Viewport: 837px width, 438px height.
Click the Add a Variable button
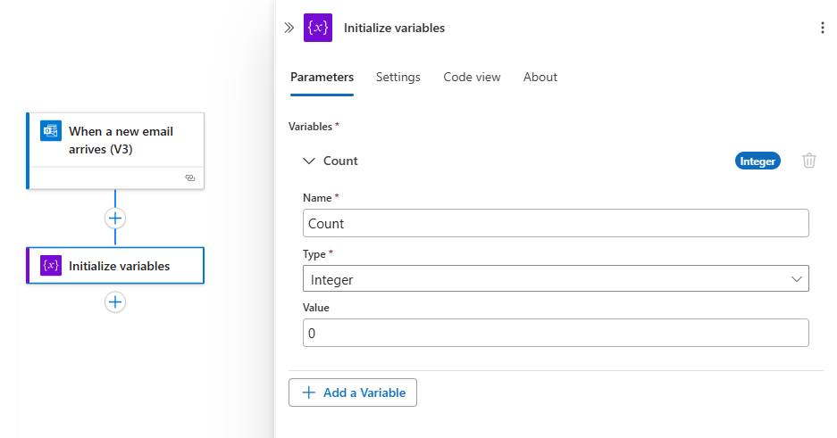click(x=353, y=393)
